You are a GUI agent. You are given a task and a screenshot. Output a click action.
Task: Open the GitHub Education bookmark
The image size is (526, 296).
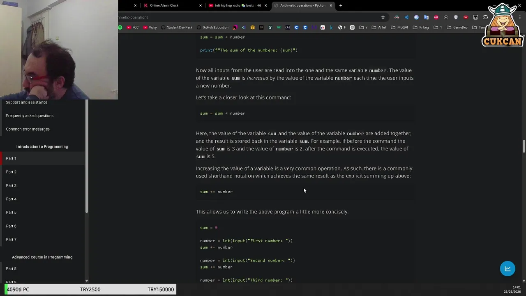(212, 28)
